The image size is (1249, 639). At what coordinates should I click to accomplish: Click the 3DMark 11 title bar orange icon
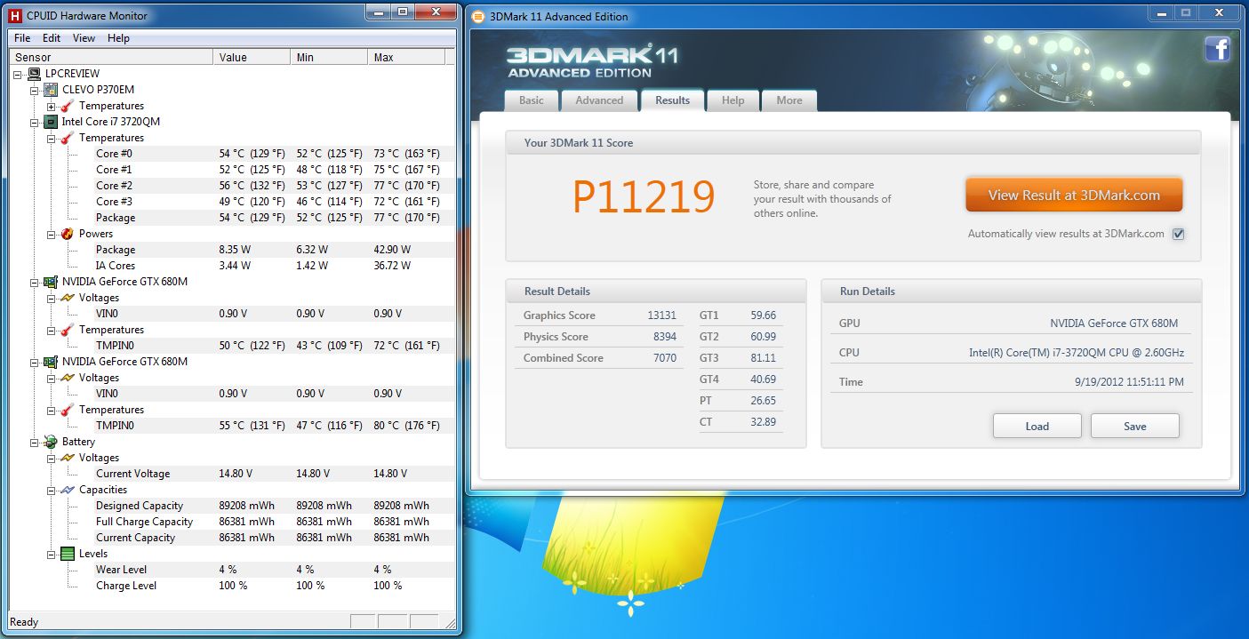(x=478, y=16)
